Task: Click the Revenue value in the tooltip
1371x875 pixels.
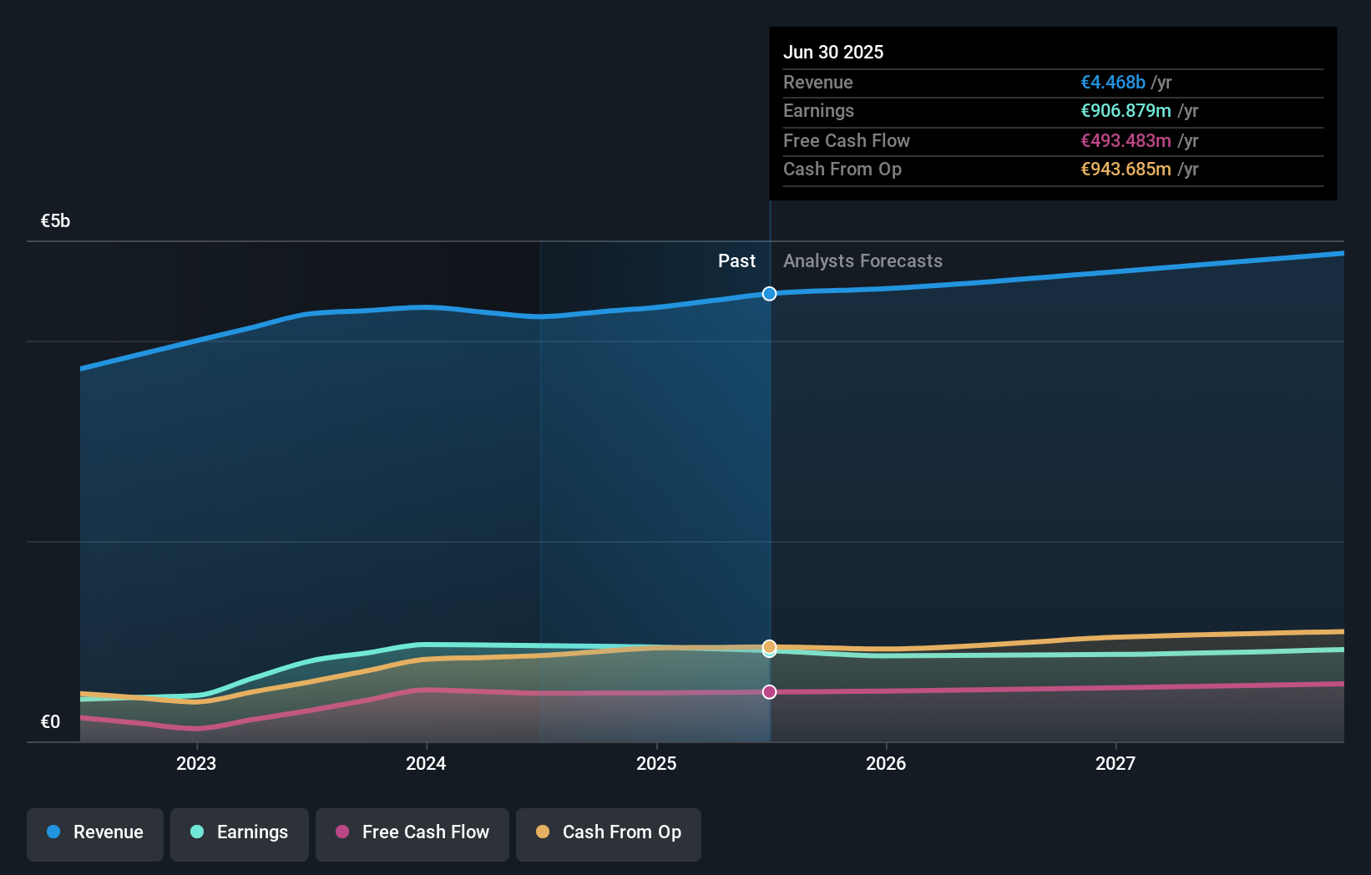Action: click(1113, 82)
